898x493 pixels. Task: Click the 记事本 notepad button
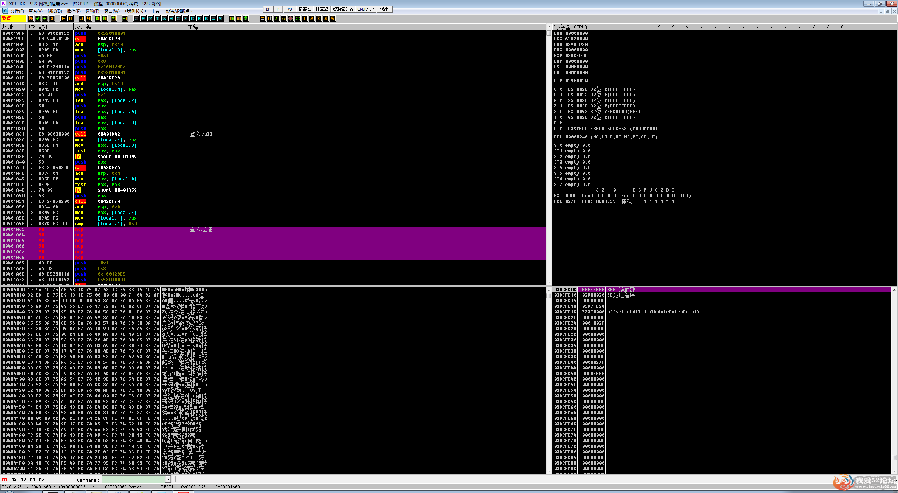pyautogui.click(x=304, y=9)
